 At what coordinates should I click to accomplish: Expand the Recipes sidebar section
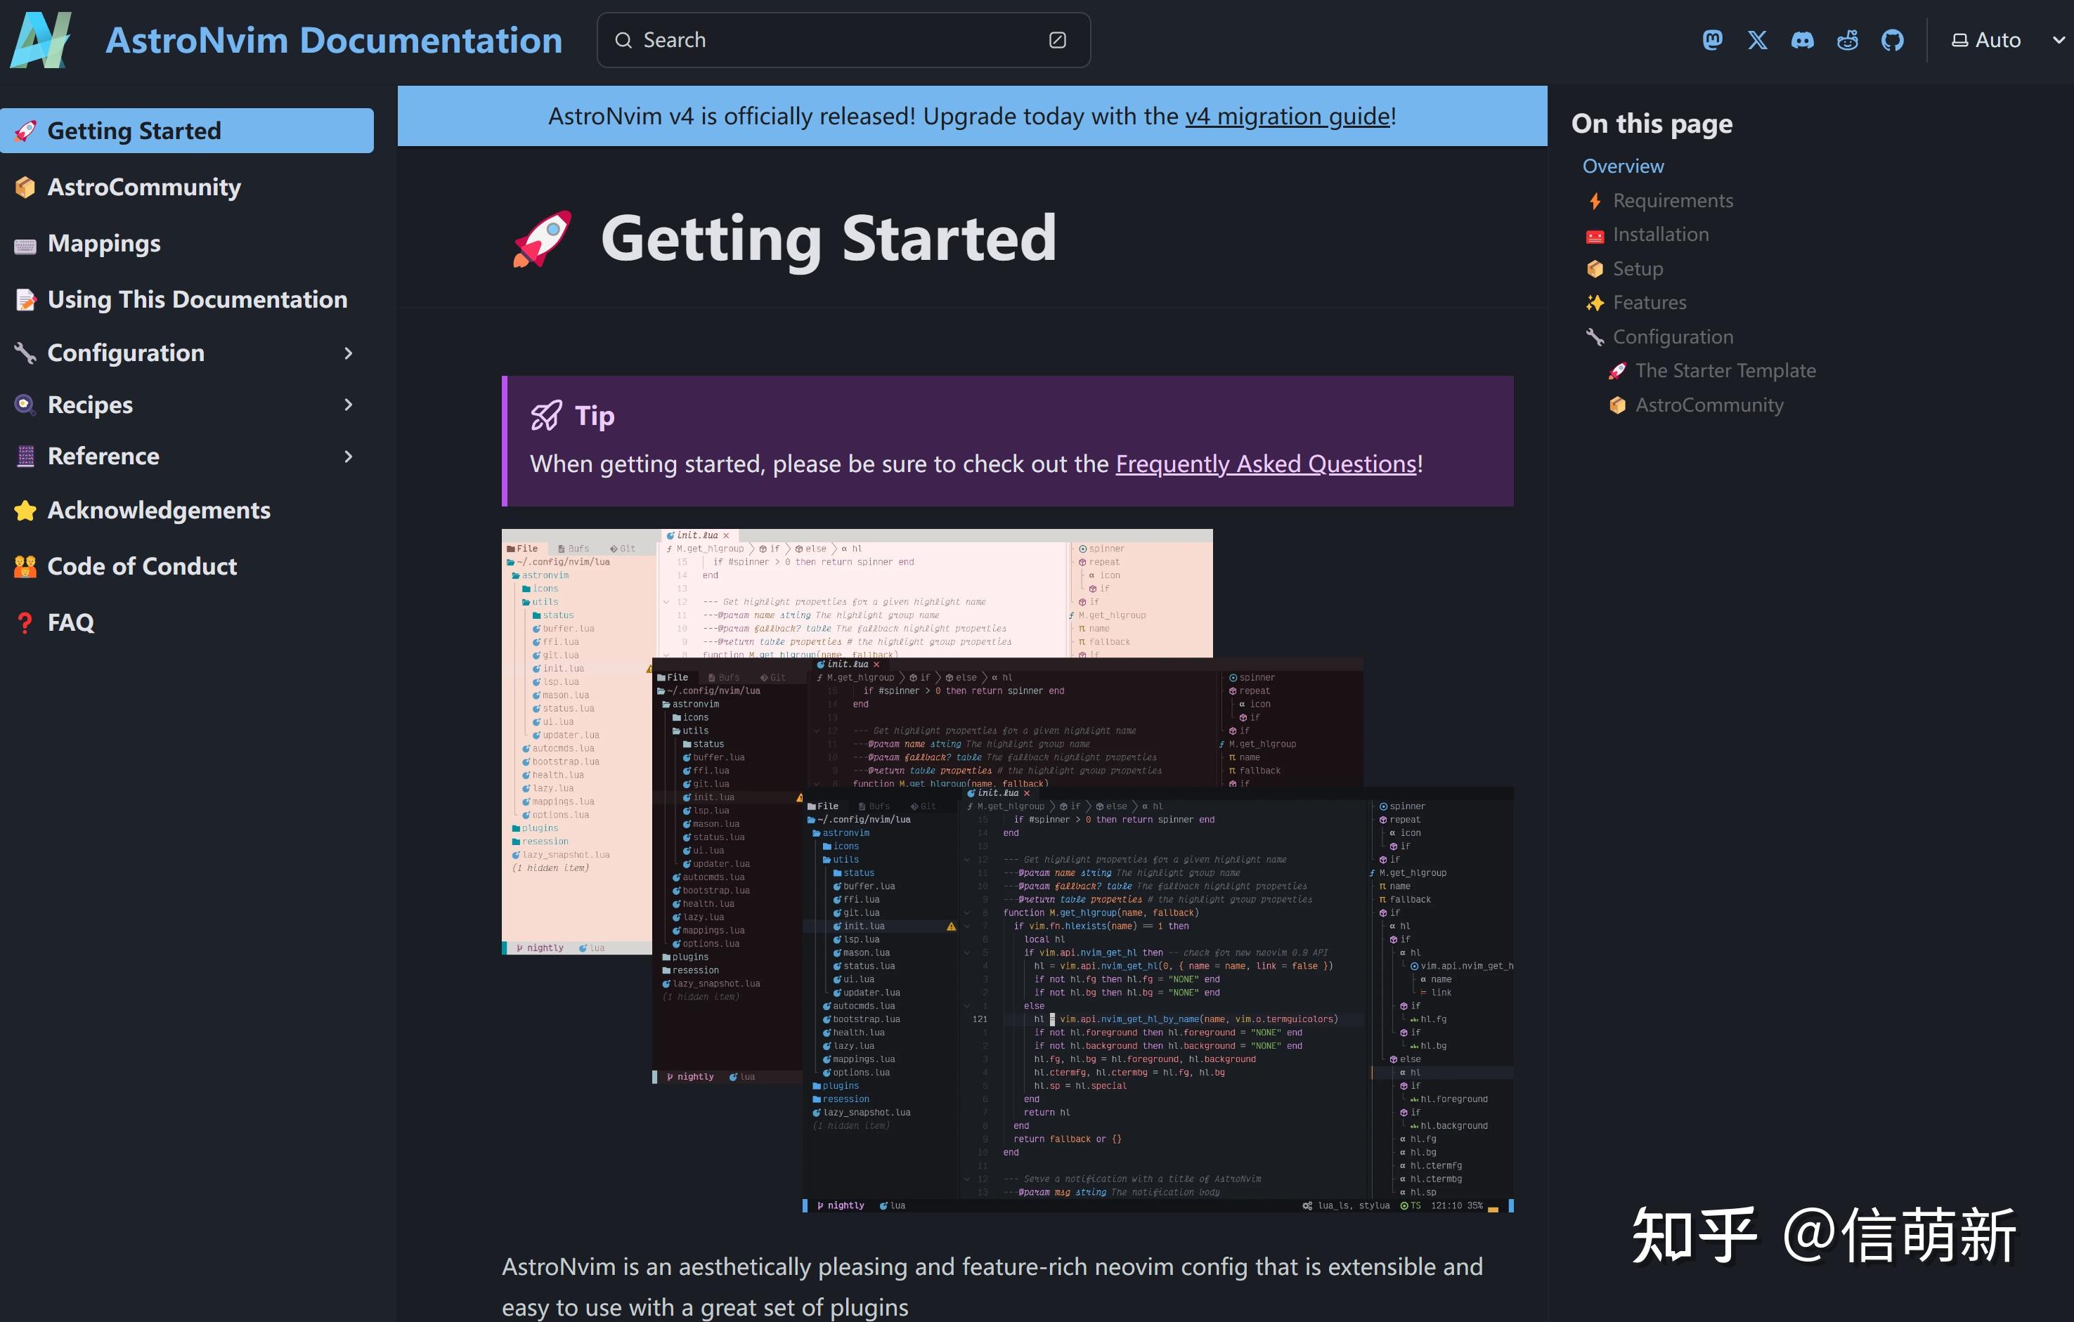tap(348, 405)
